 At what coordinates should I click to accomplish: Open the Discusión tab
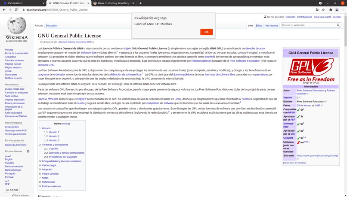tap(51, 26)
